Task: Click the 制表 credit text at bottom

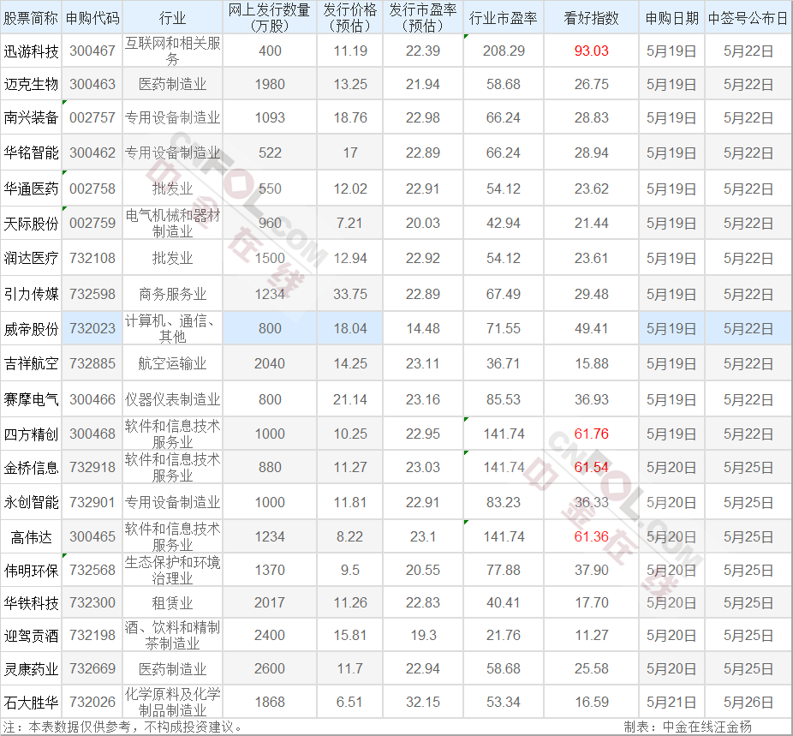Action: pyautogui.click(x=688, y=727)
